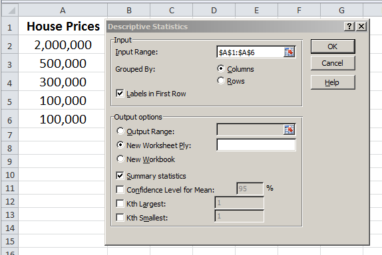The width and height of the screenshot is (382, 255).
Task: Select Rows grouping option
Action: pyautogui.click(x=221, y=80)
